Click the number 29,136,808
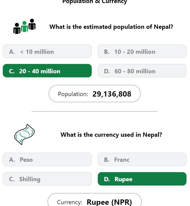190x206 pixels. point(112,94)
